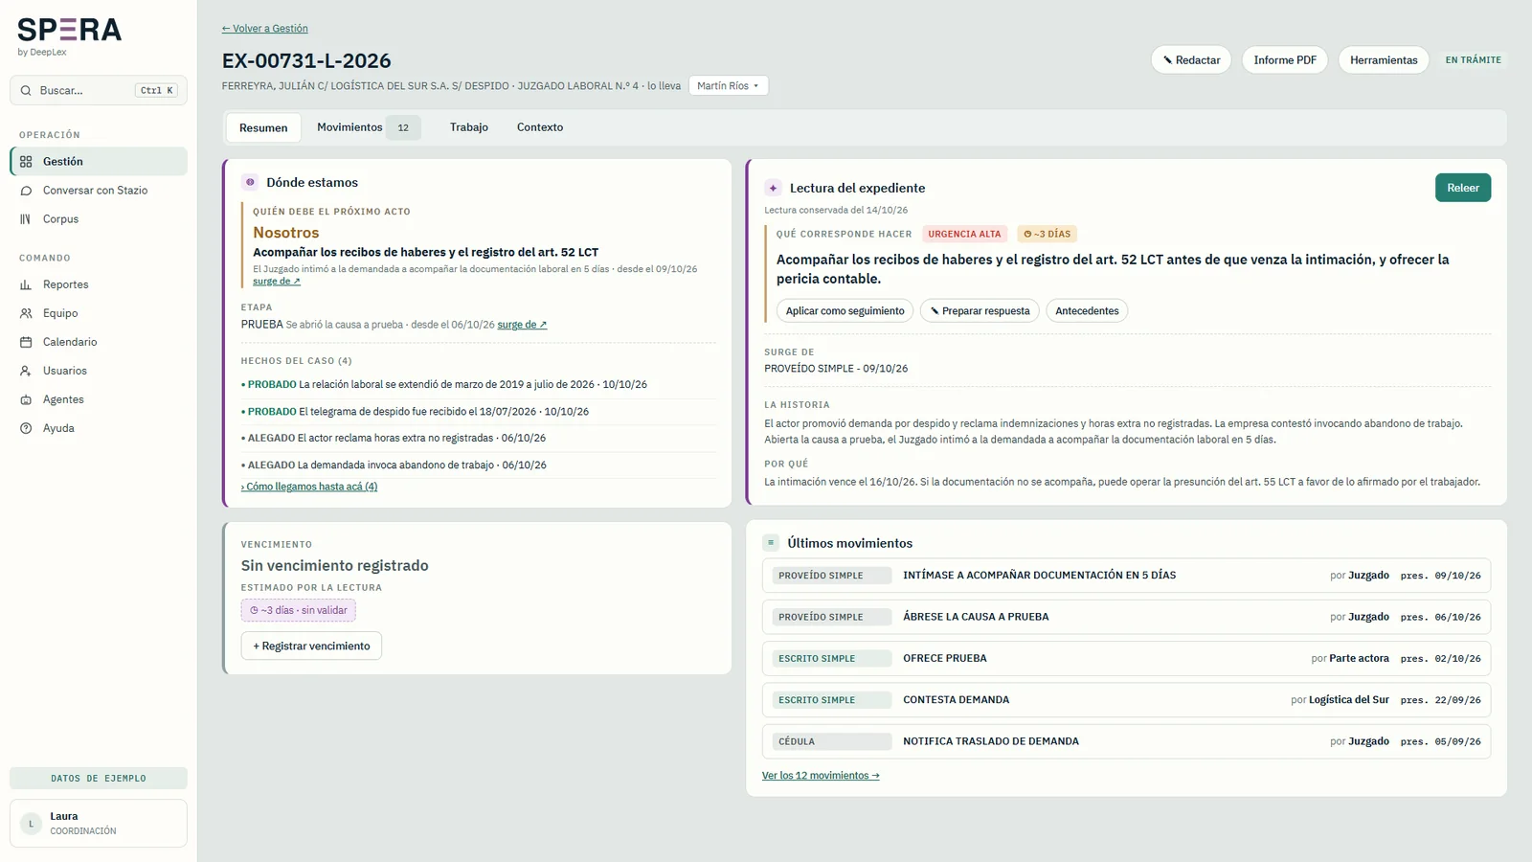The image size is (1532, 862).
Task: Open the Herramientas menu
Action: 1384,60
